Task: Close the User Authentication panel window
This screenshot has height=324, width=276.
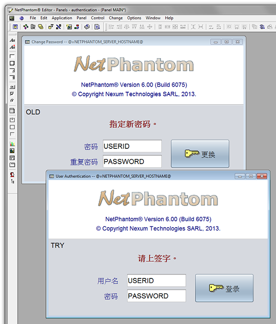Action: [262, 176]
